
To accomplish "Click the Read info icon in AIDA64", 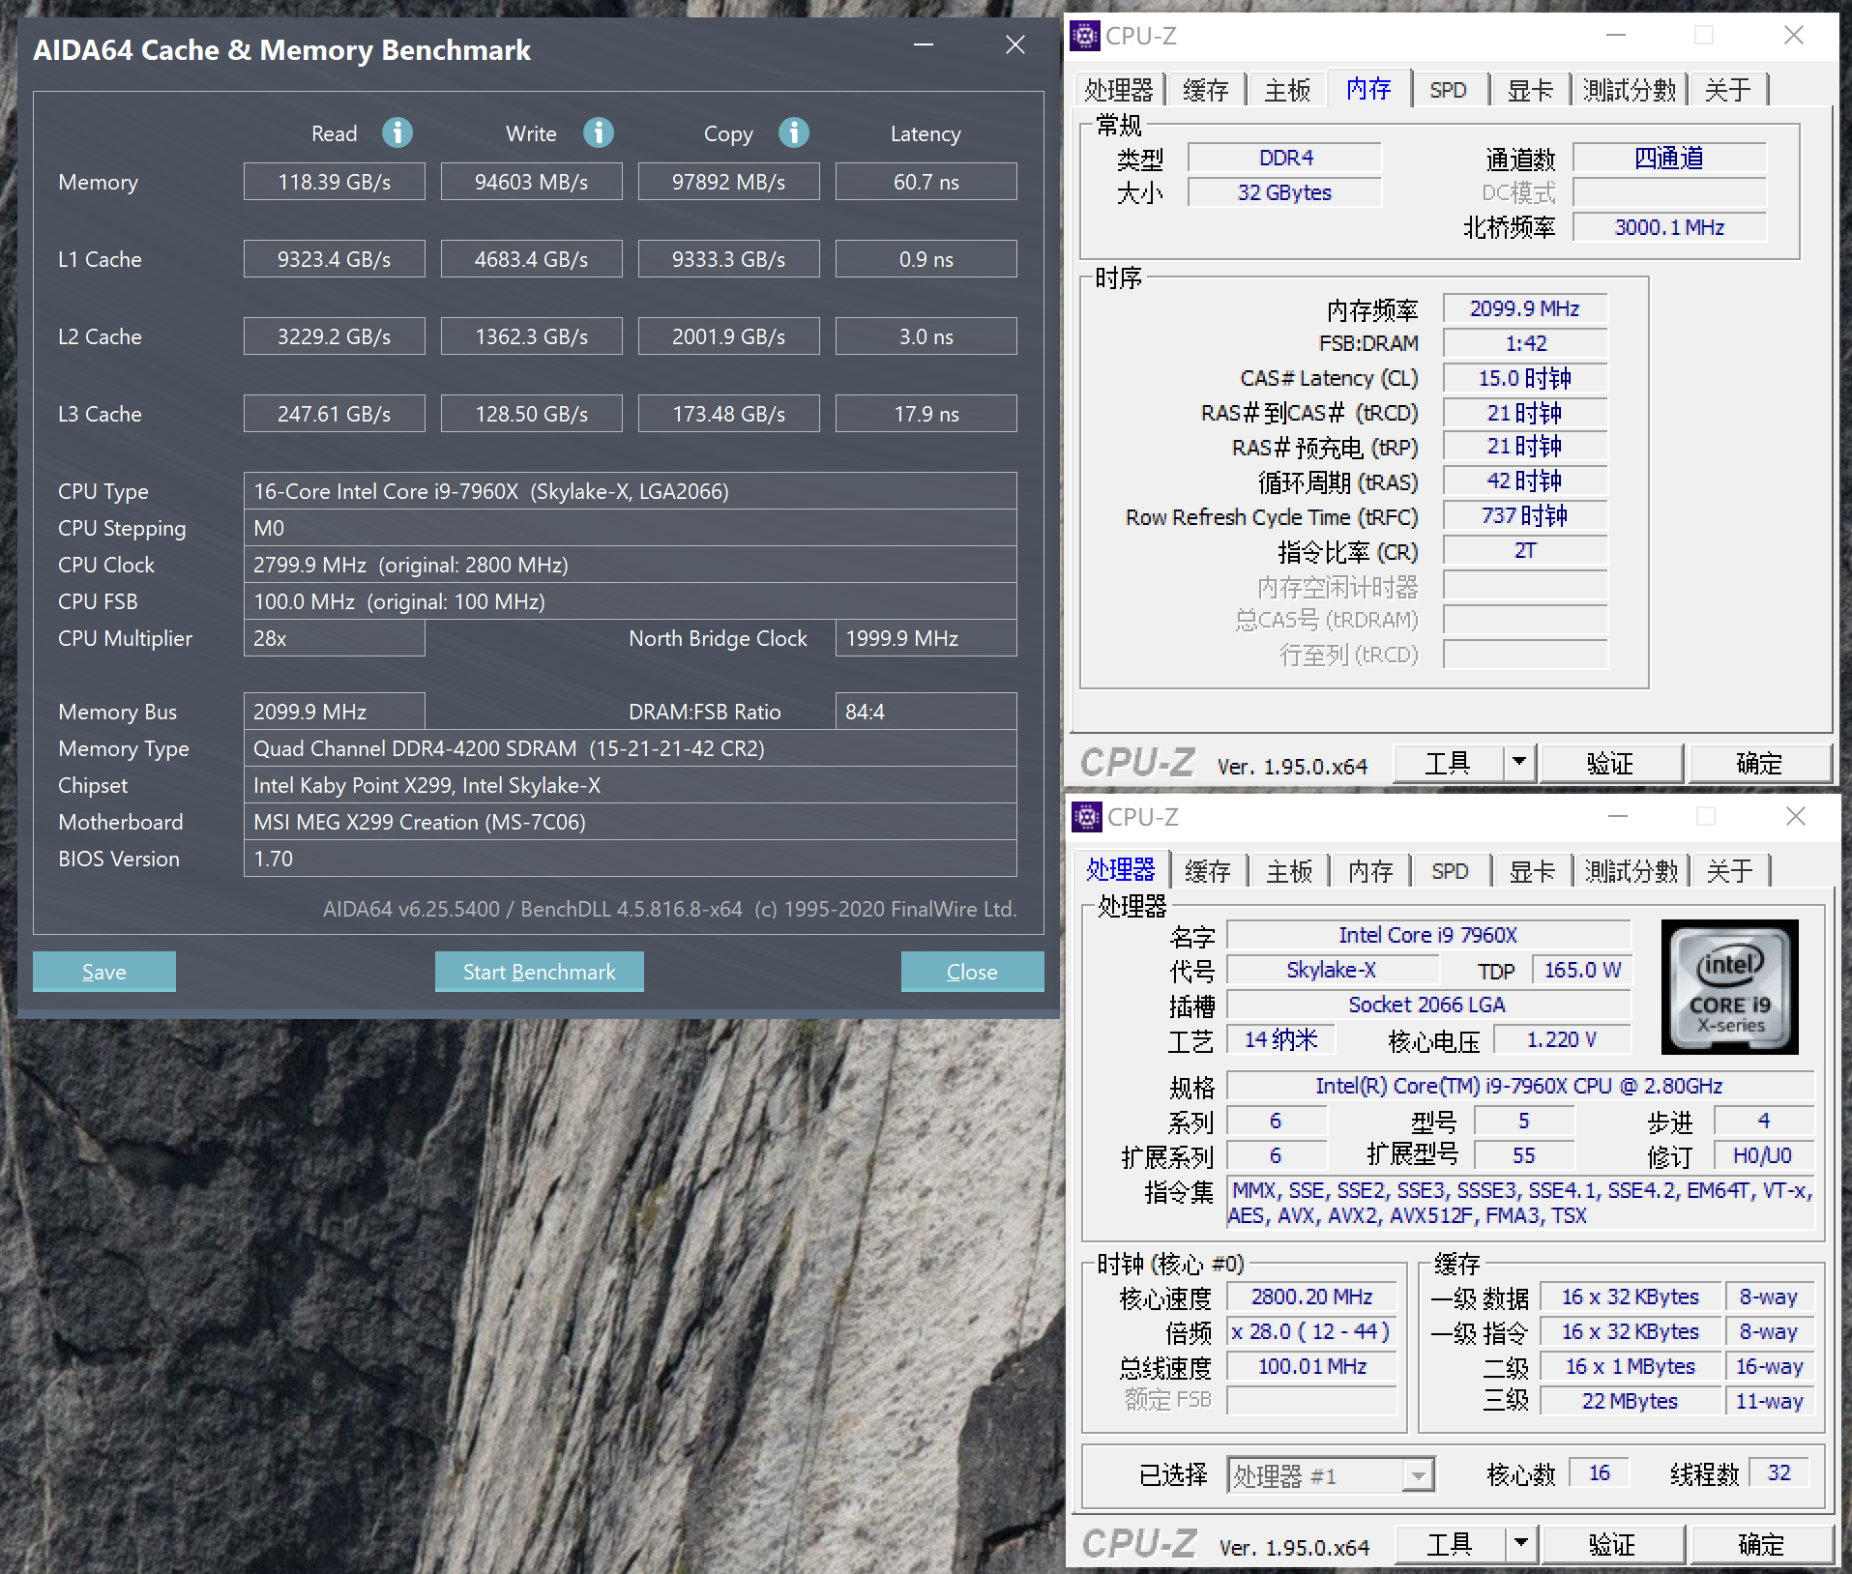I will 397,132.
